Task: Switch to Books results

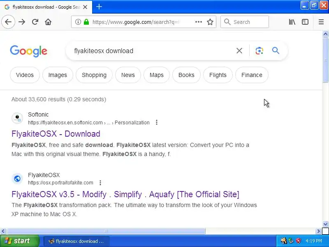Action: (x=186, y=75)
